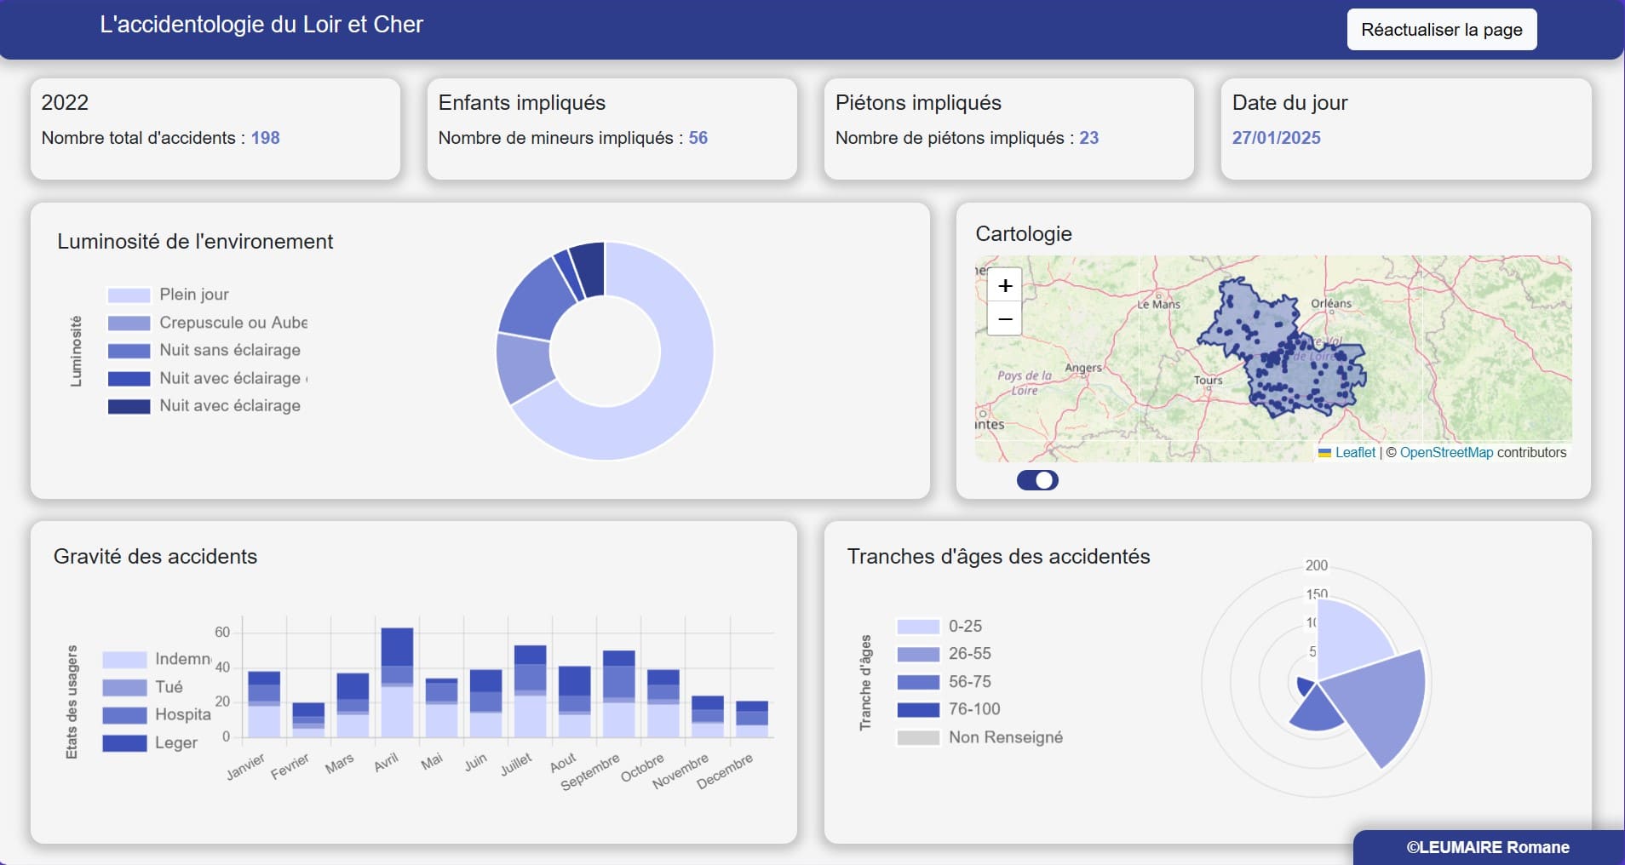This screenshot has height=865, width=1625.
Task: Hide the Tué series in Gravité legend
Action: [x=169, y=687]
